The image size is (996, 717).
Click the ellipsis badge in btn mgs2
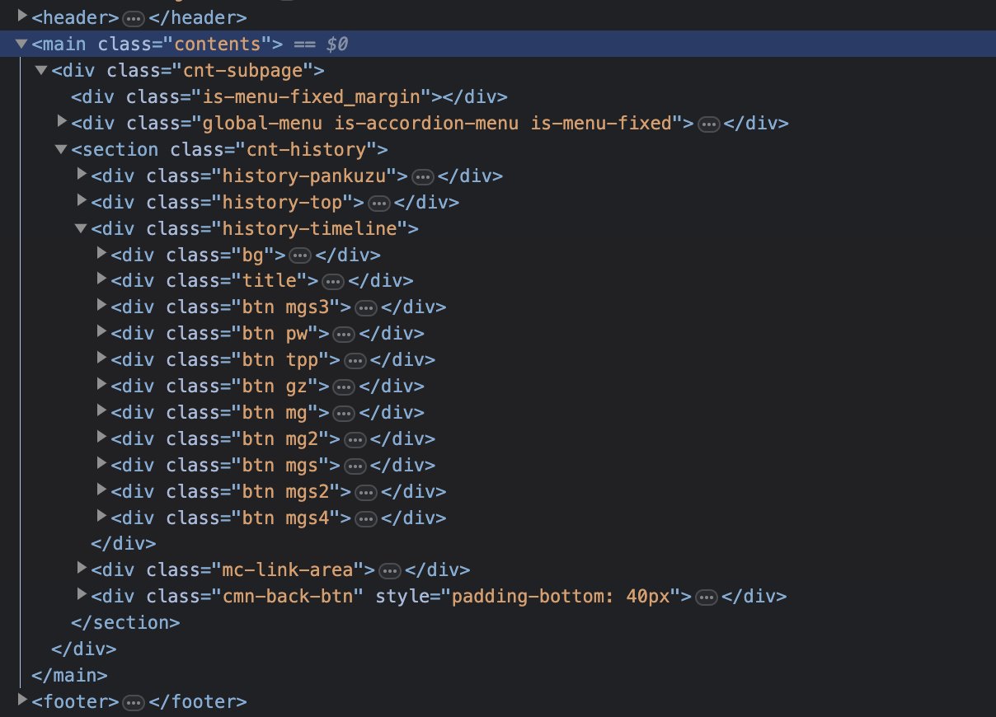[365, 494]
